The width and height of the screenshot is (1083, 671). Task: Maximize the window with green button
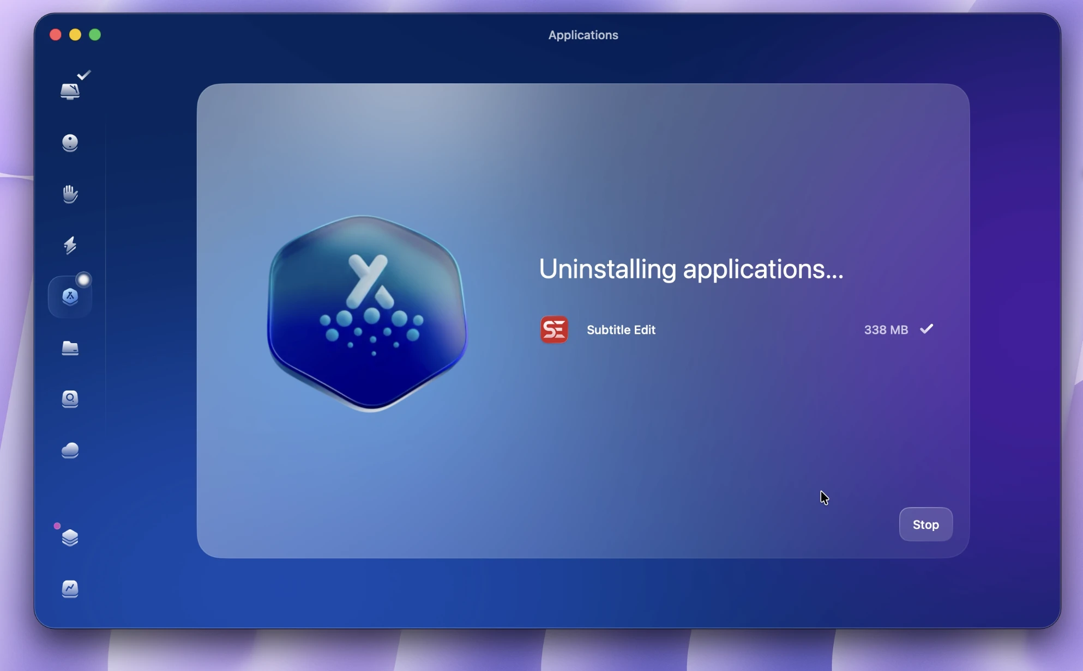(x=95, y=35)
